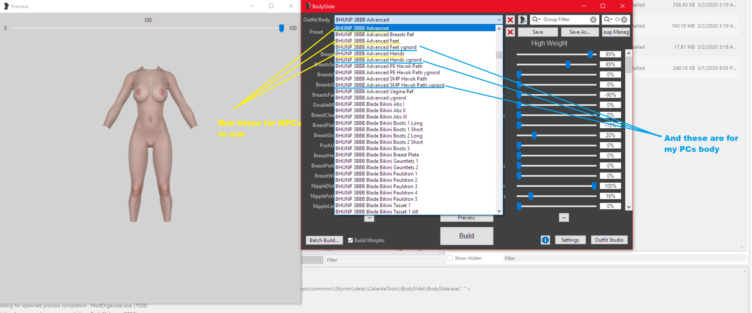
Task: Click the BodySlide title bar app icon
Action: (x=308, y=6)
